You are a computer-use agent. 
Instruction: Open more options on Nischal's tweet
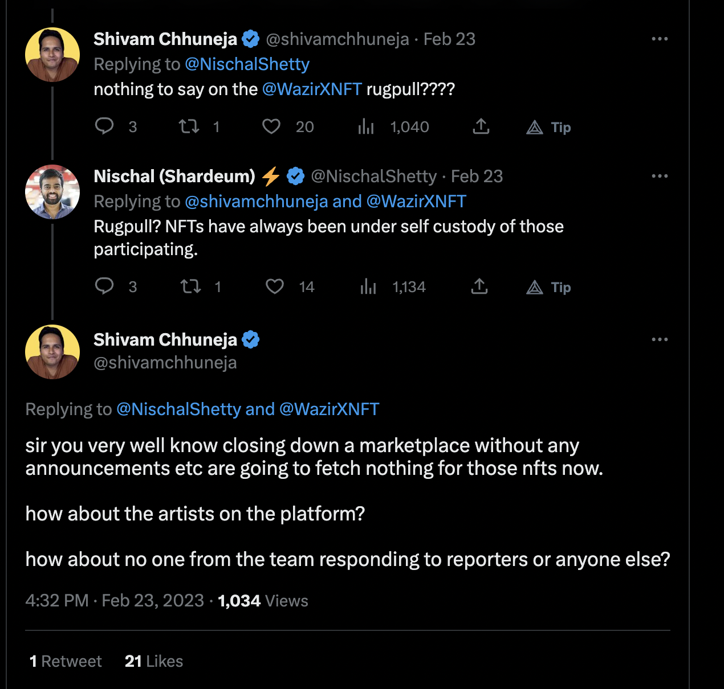pos(660,176)
